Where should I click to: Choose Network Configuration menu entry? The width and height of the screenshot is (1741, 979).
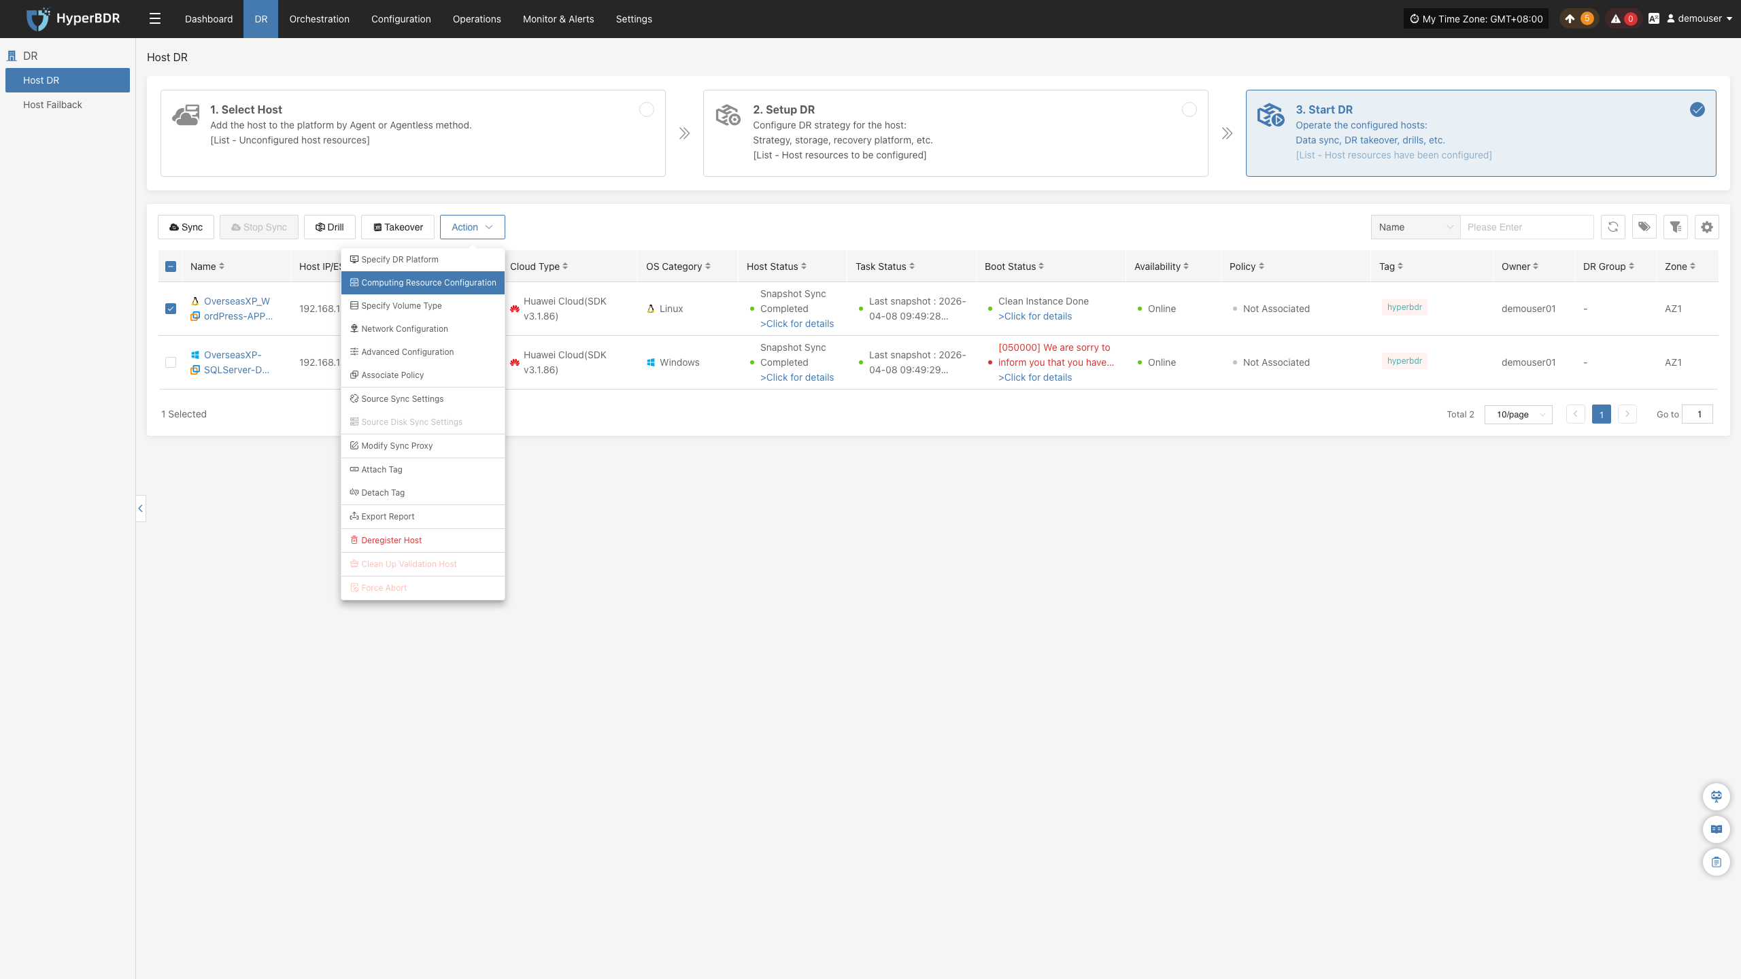[x=423, y=328]
